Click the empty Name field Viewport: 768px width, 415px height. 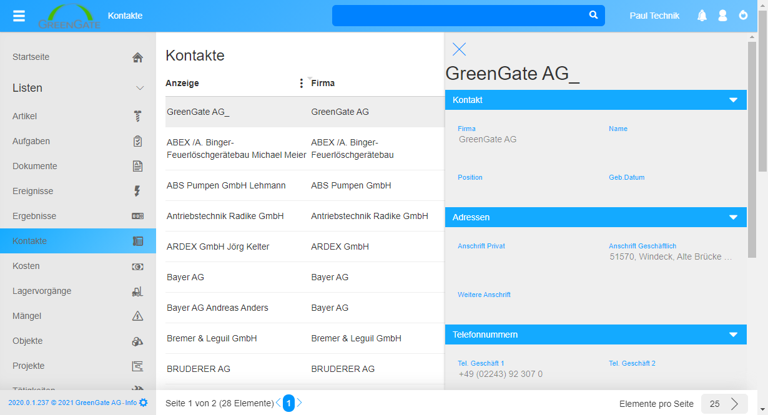click(672, 140)
